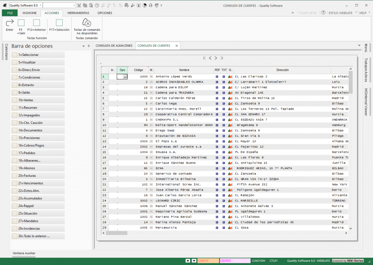Go to the last page of the grid
373x265 pixels.
[x=221, y=58]
